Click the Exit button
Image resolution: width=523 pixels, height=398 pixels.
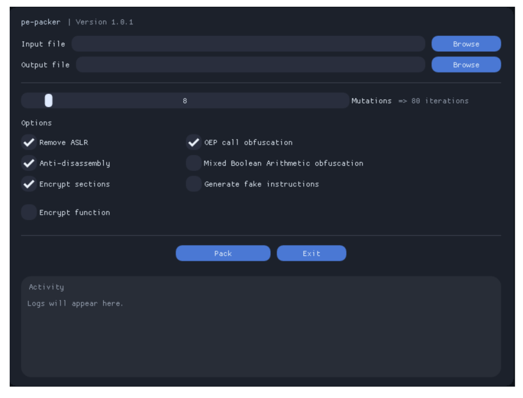click(x=311, y=253)
